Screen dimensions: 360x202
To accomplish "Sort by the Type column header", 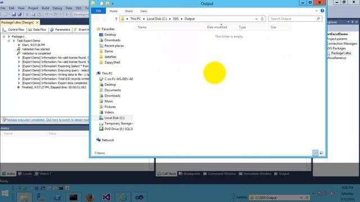I will click(253, 27).
